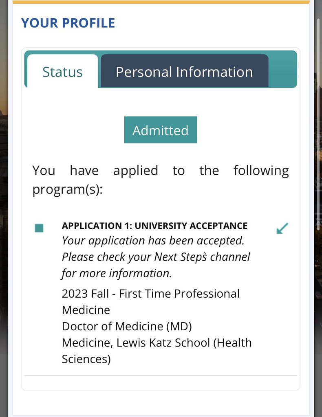Click the standalone "Medicine" line under 2023 Fall
Screen dimensions: 322x417
(86, 310)
